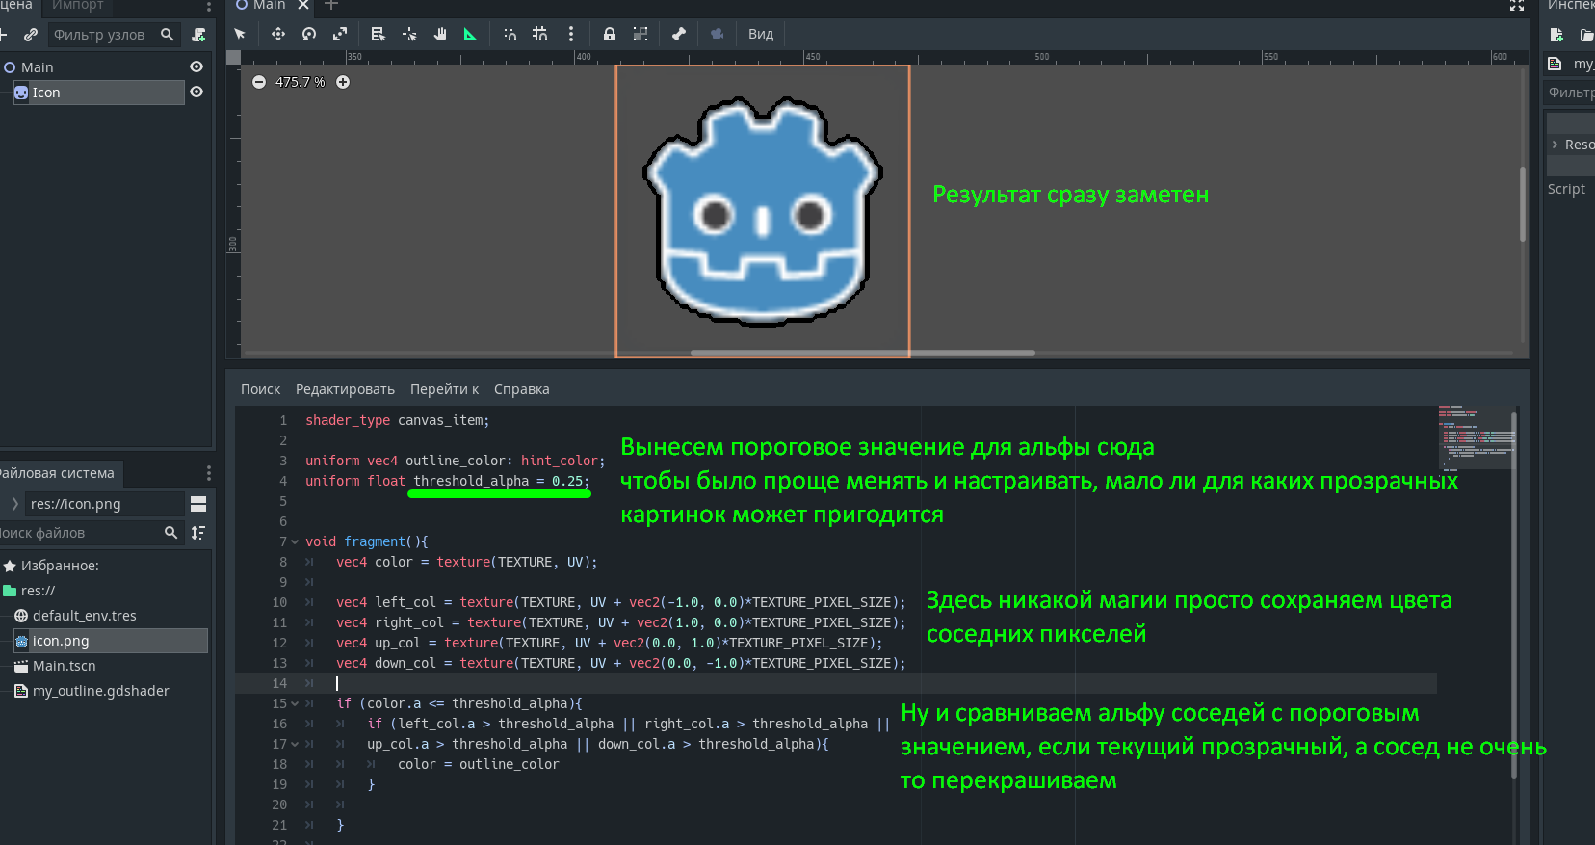This screenshot has width=1595, height=845.
Task: Create new resource in inspector
Action: pos(1556,35)
